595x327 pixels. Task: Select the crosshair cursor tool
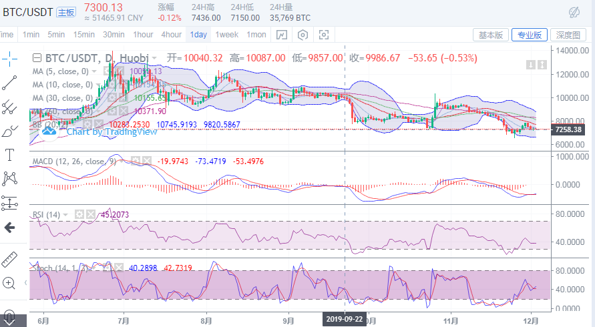[9, 58]
